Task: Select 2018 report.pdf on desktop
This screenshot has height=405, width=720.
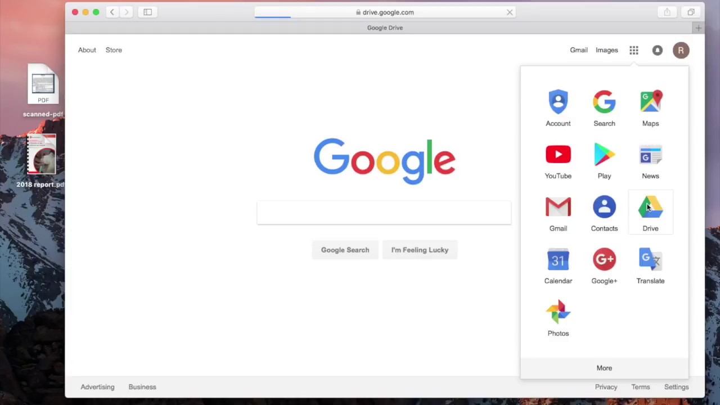Action: 42,161
